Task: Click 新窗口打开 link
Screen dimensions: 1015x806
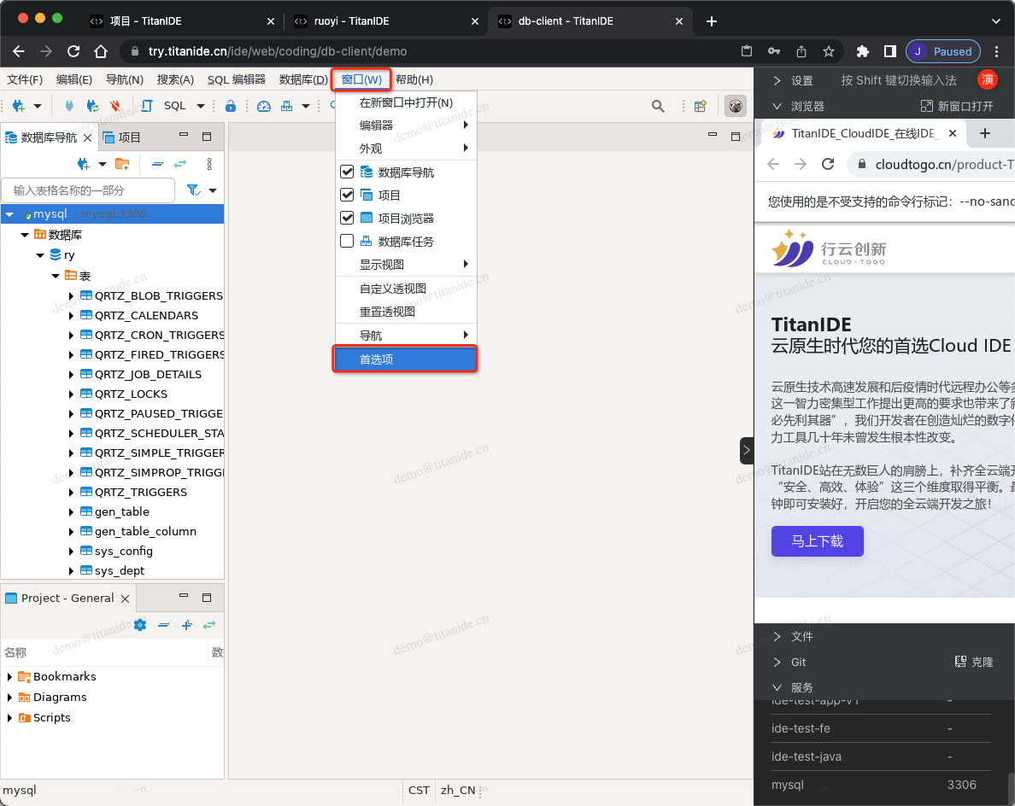Action: (957, 106)
